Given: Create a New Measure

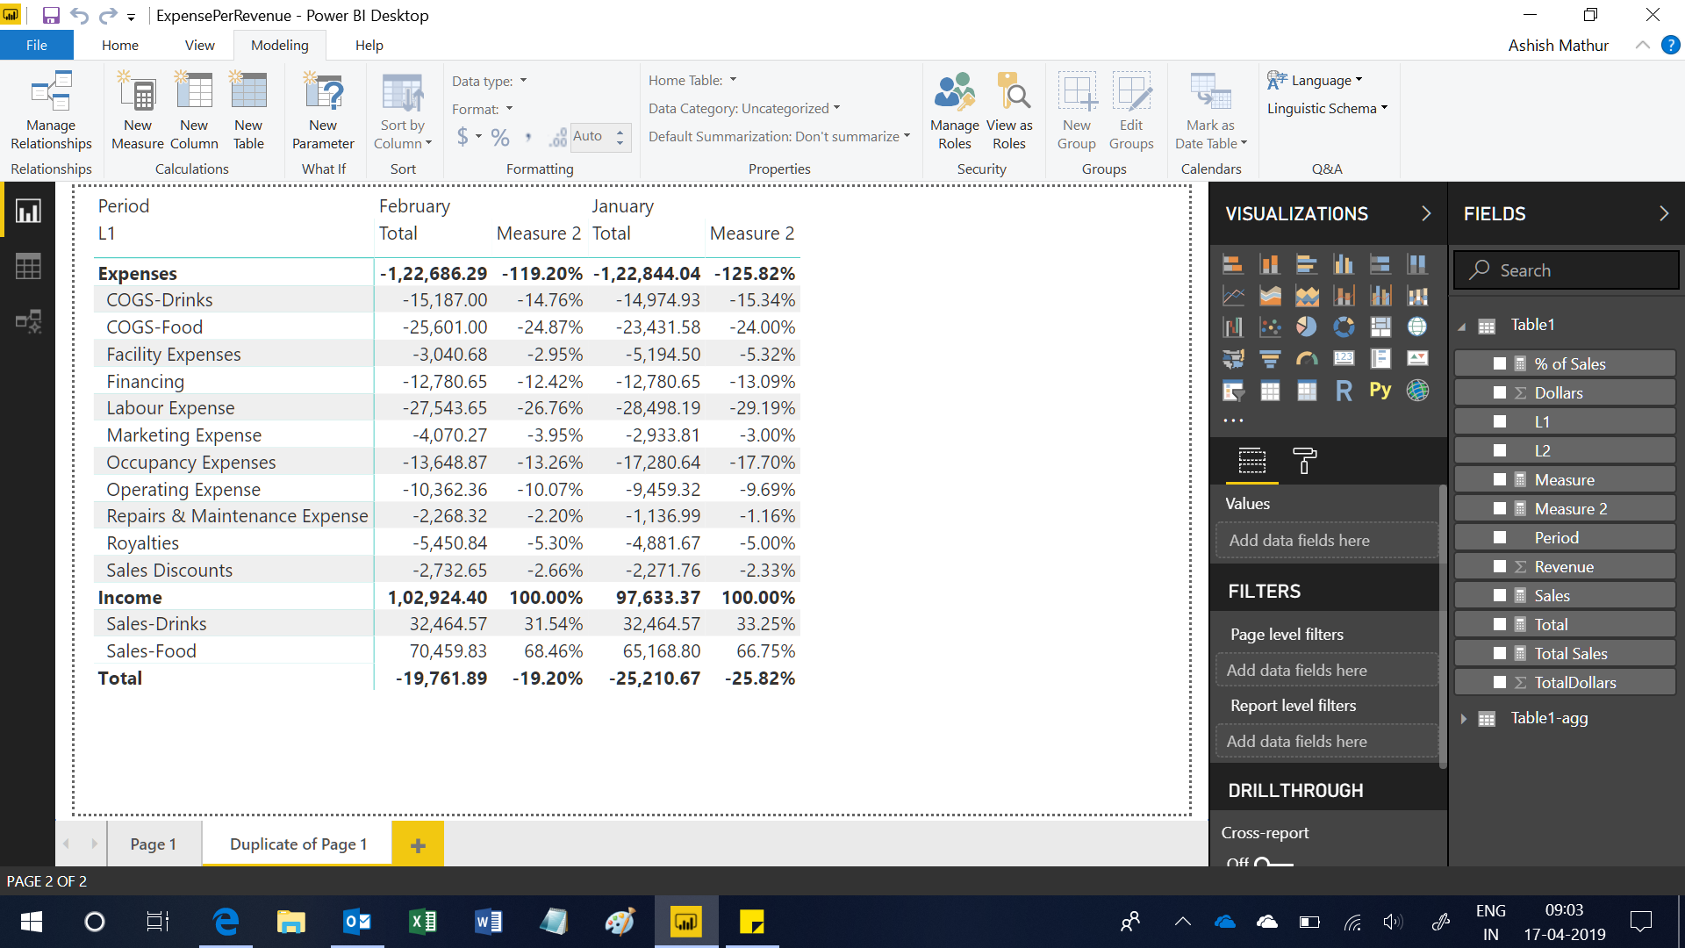Looking at the screenshot, I should click(x=138, y=111).
